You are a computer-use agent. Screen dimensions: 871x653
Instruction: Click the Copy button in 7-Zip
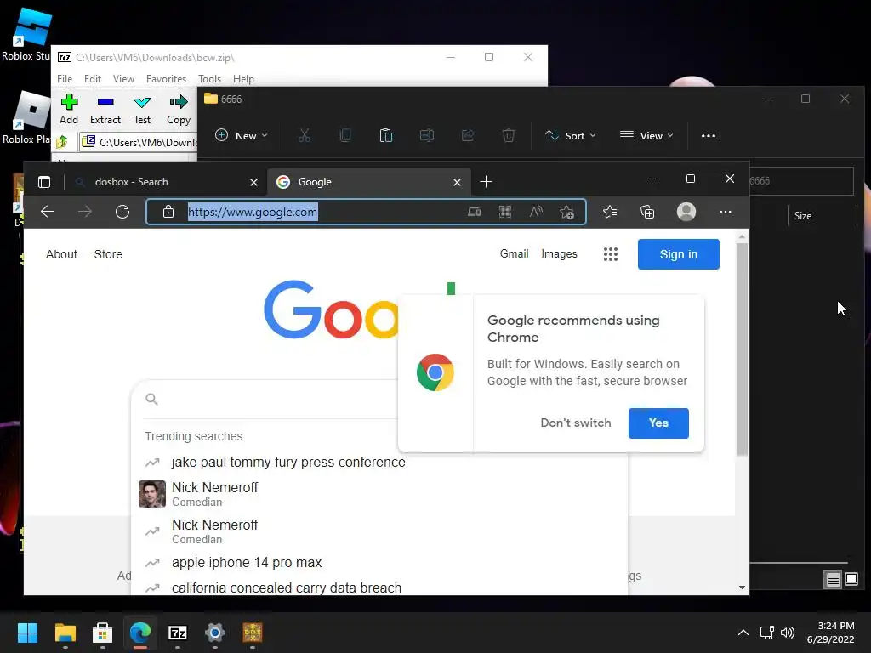pyautogui.click(x=179, y=110)
